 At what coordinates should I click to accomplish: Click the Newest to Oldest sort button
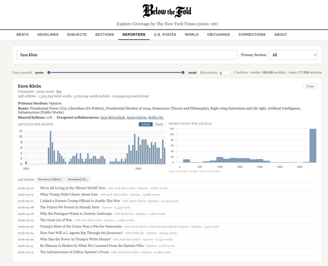pyautogui.click(x=50, y=179)
